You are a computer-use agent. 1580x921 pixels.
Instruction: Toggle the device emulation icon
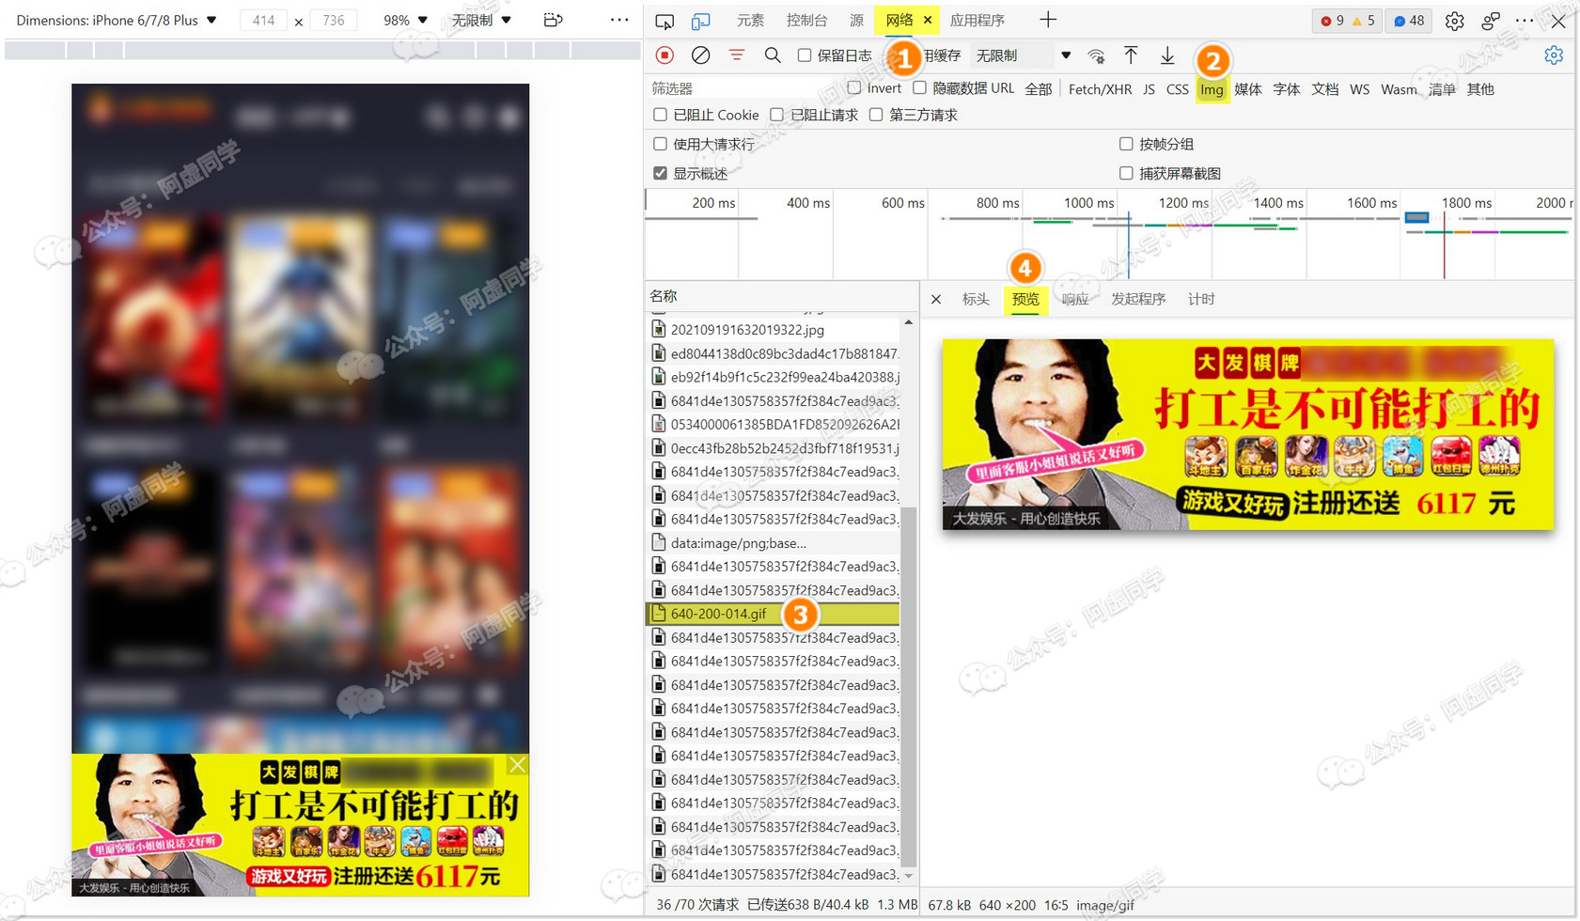click(701, 21)
